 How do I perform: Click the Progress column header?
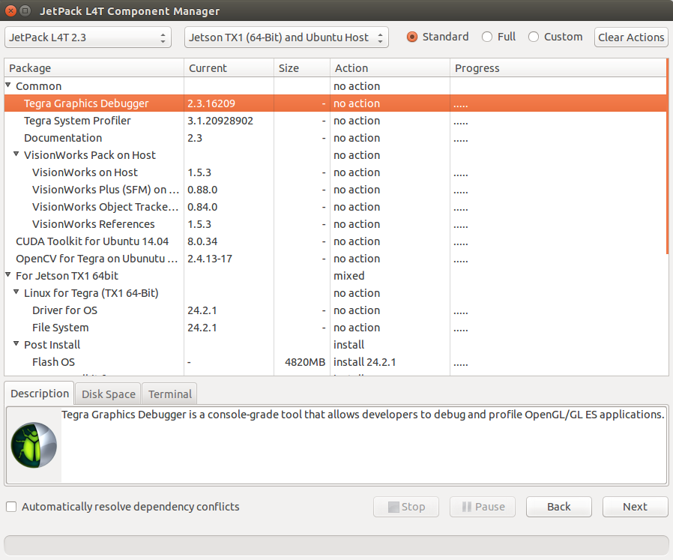558,68
